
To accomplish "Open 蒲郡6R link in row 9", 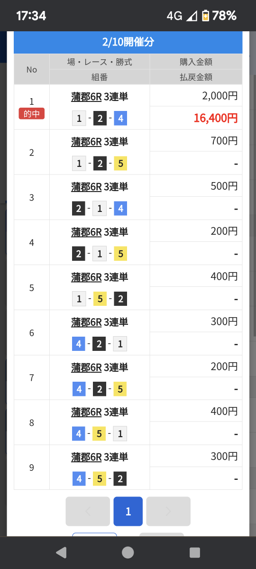I will pyautogui.click(x=86, y=457).
